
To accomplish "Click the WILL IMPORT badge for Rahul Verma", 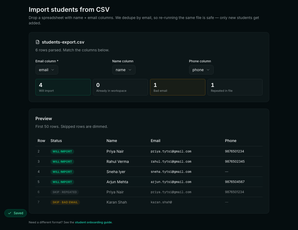I will tap(62, 162).
